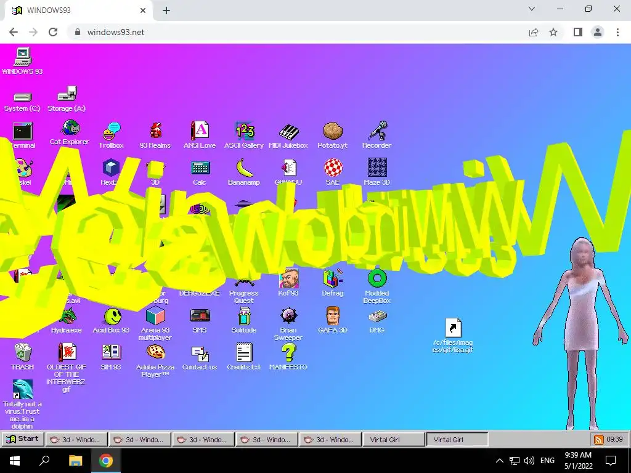The width and height of the screenshot is (631, 473).
Task: Open Adobe Pizza Player
Action: click(155, 353)
